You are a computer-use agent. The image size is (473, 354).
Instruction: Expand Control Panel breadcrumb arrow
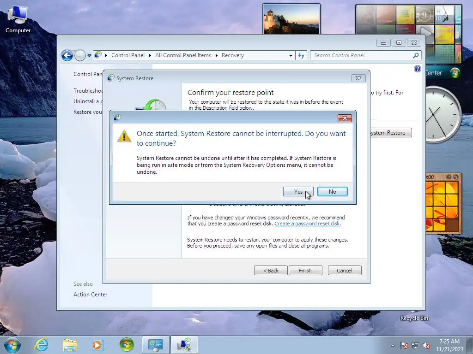(x=150, y=55)
